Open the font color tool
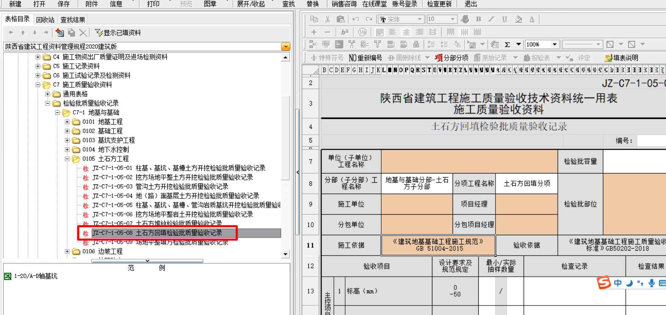 [x=532, y=19]
